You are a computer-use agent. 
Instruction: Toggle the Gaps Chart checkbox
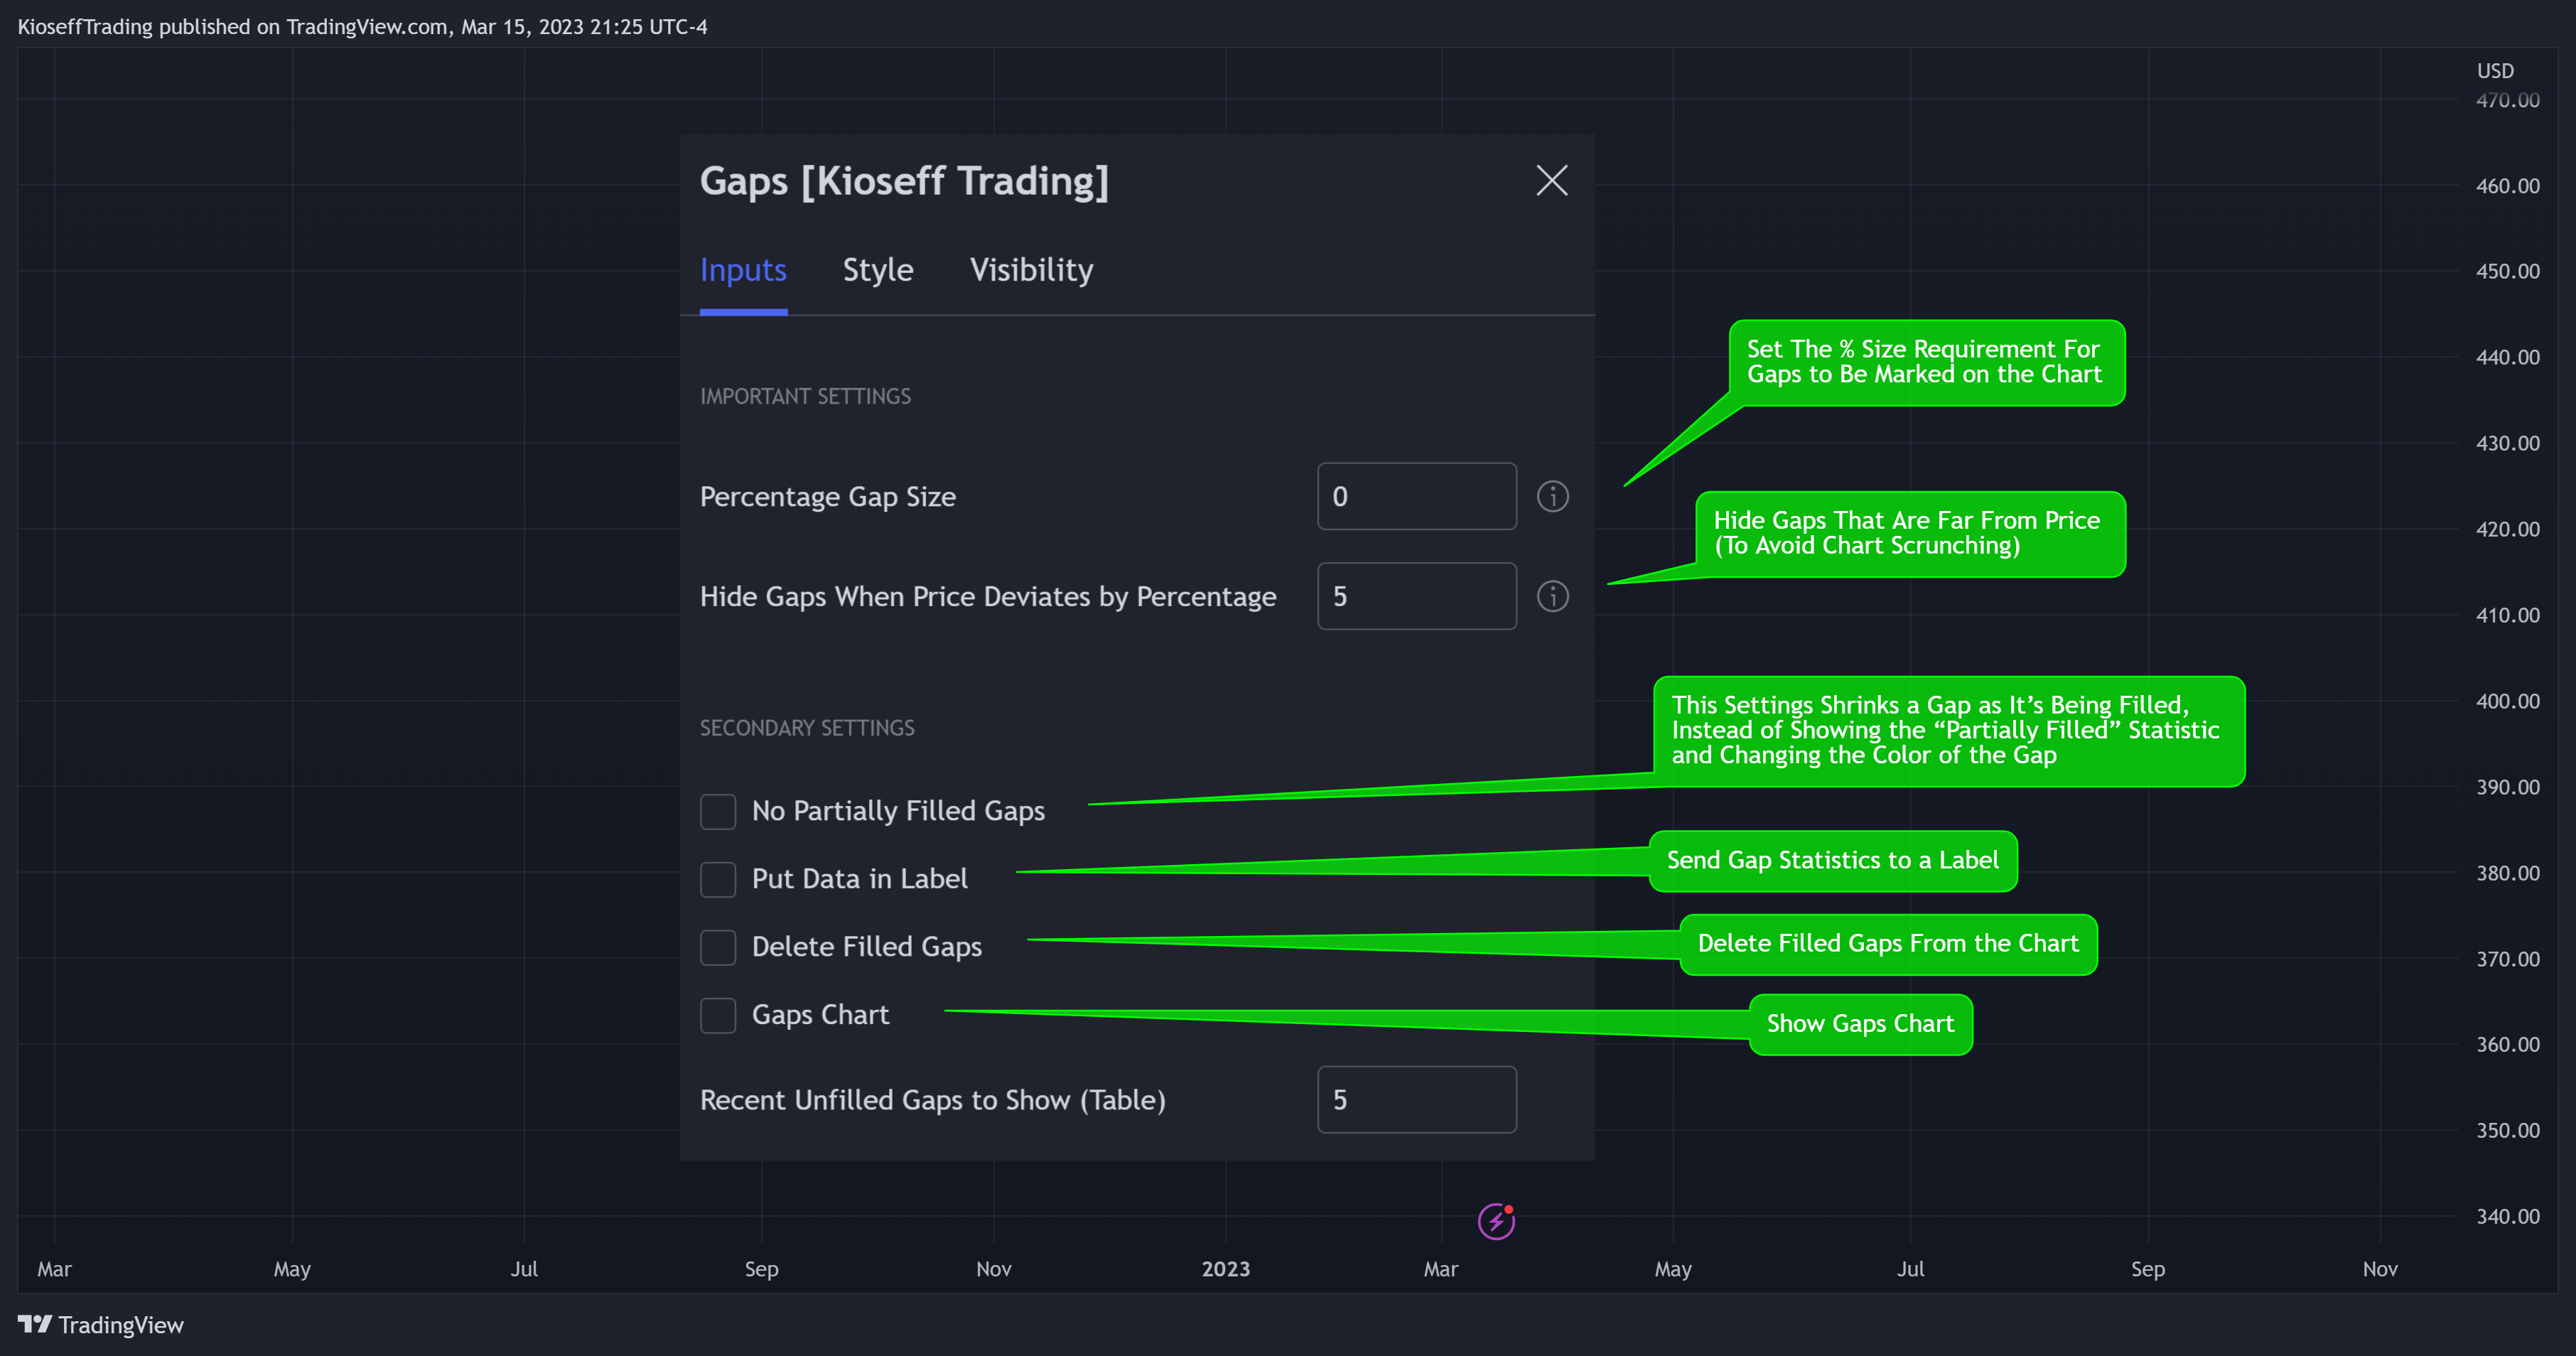tap(718, 1015)
